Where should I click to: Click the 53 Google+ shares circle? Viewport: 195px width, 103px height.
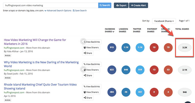coord(168,70)
